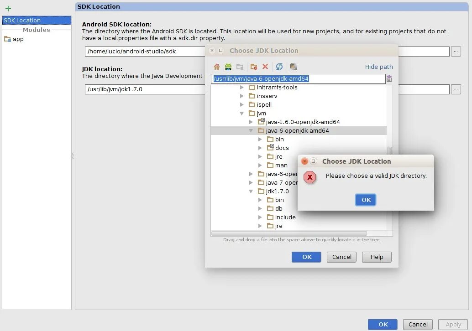Click symlink folder icon of docs
The image size is (472, 331).
(x=270, y=147)
